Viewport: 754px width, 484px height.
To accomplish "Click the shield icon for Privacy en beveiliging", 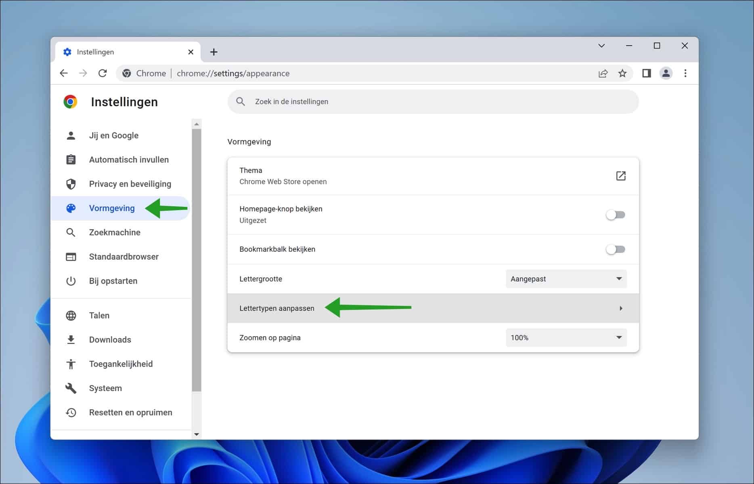I will [x=71, y=184].
